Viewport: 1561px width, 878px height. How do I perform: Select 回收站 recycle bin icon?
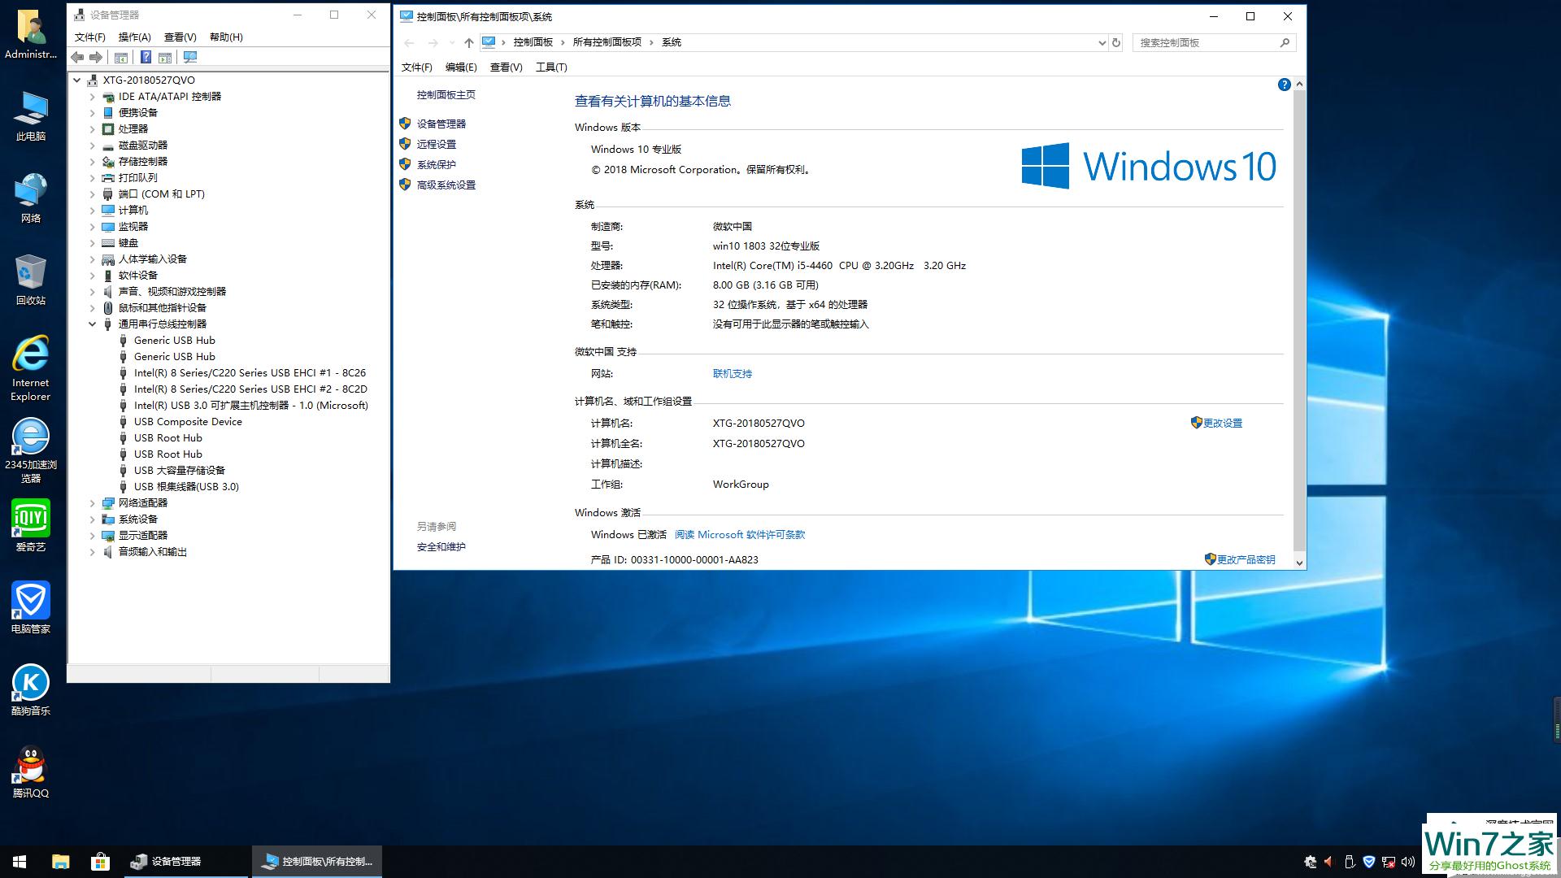click(31, 280)
